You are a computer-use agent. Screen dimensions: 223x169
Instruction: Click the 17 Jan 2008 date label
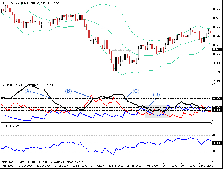point(26,166)
